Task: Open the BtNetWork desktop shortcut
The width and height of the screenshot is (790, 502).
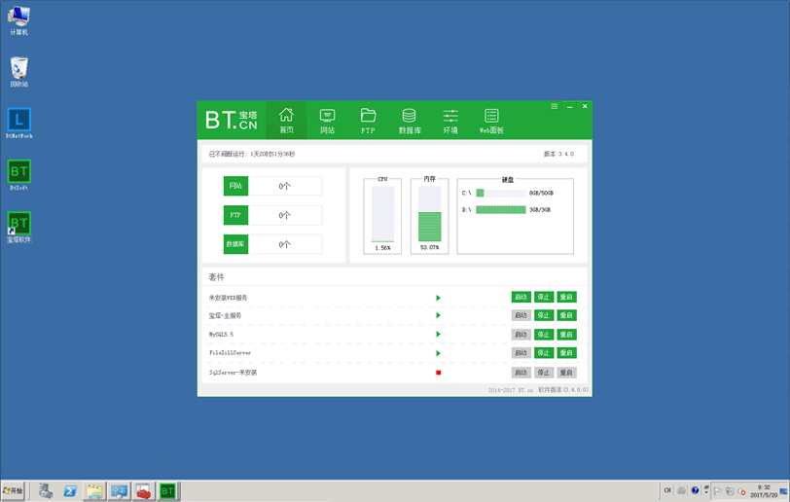Action: point(19,123)
